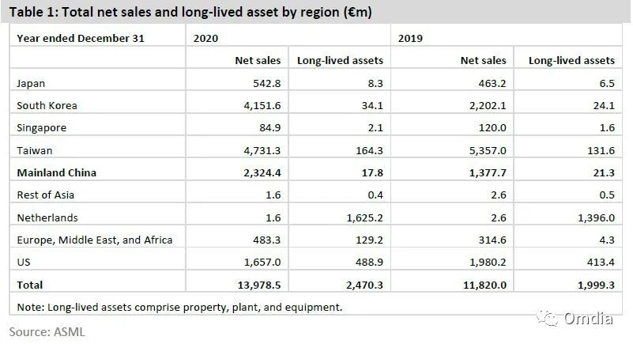Screen dimensions: 633x344
Task: Select the South Korea row label
Action: pos(47,105)
